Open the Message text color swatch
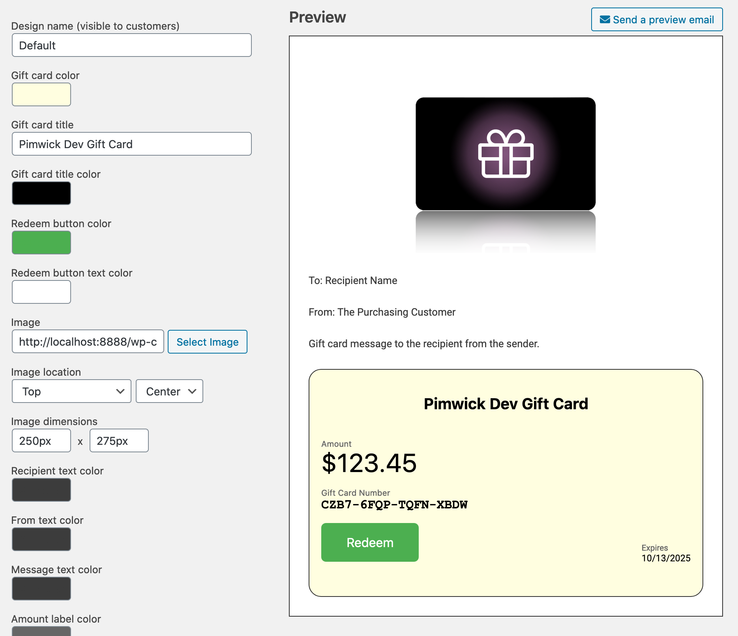Viewport: 738px width, 636px height. click(41, 589)
